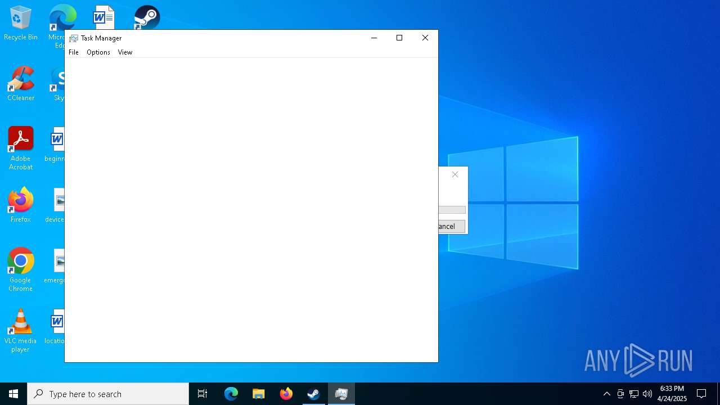Viewport: 720px width, 405px height.
Task: Switch to Steam on the taskbar
Action: pos(314,394)
